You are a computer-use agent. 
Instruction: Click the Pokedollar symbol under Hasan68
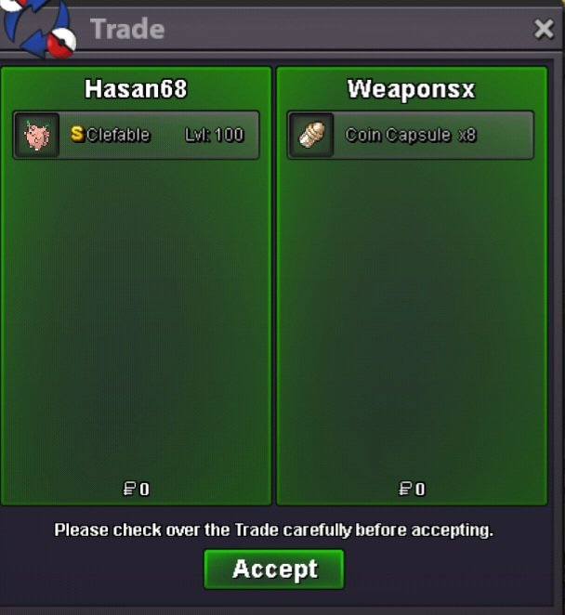[x=129, y=489]
